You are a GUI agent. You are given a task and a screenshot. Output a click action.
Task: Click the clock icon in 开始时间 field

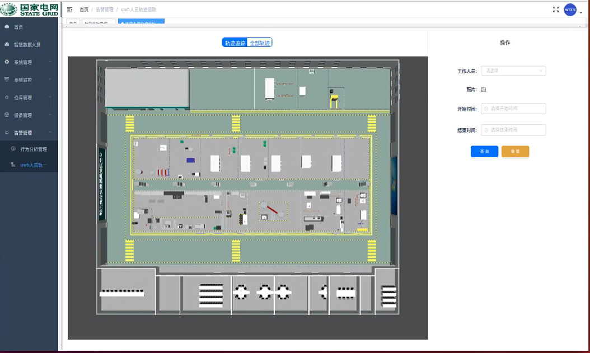[x=486, y=109]
